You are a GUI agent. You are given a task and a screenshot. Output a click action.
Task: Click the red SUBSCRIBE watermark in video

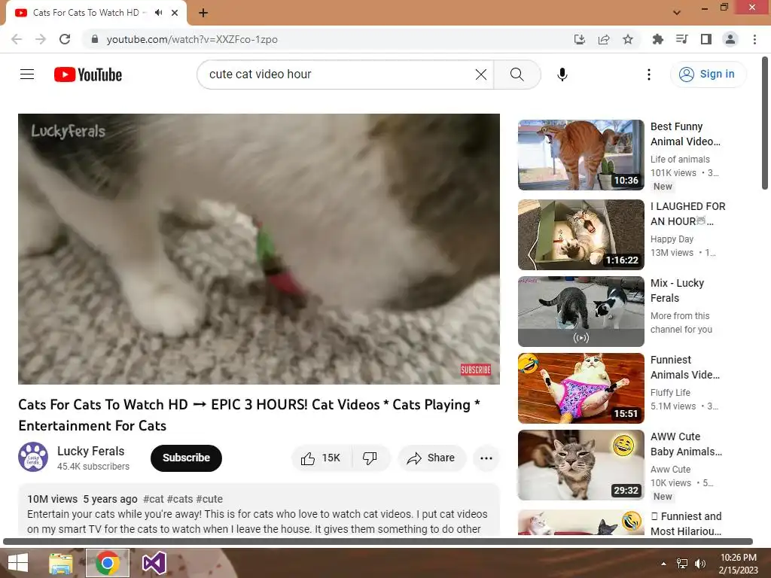(476, 370)
